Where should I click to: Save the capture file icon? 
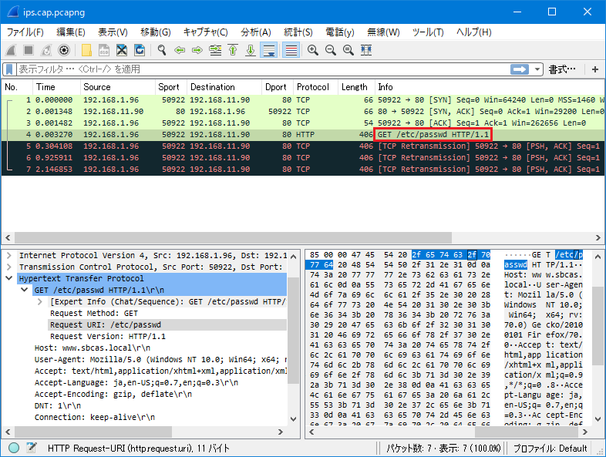coord(104,50)
